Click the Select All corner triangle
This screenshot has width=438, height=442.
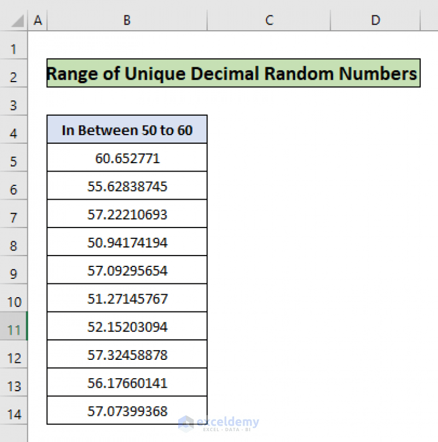click(17, 21)
